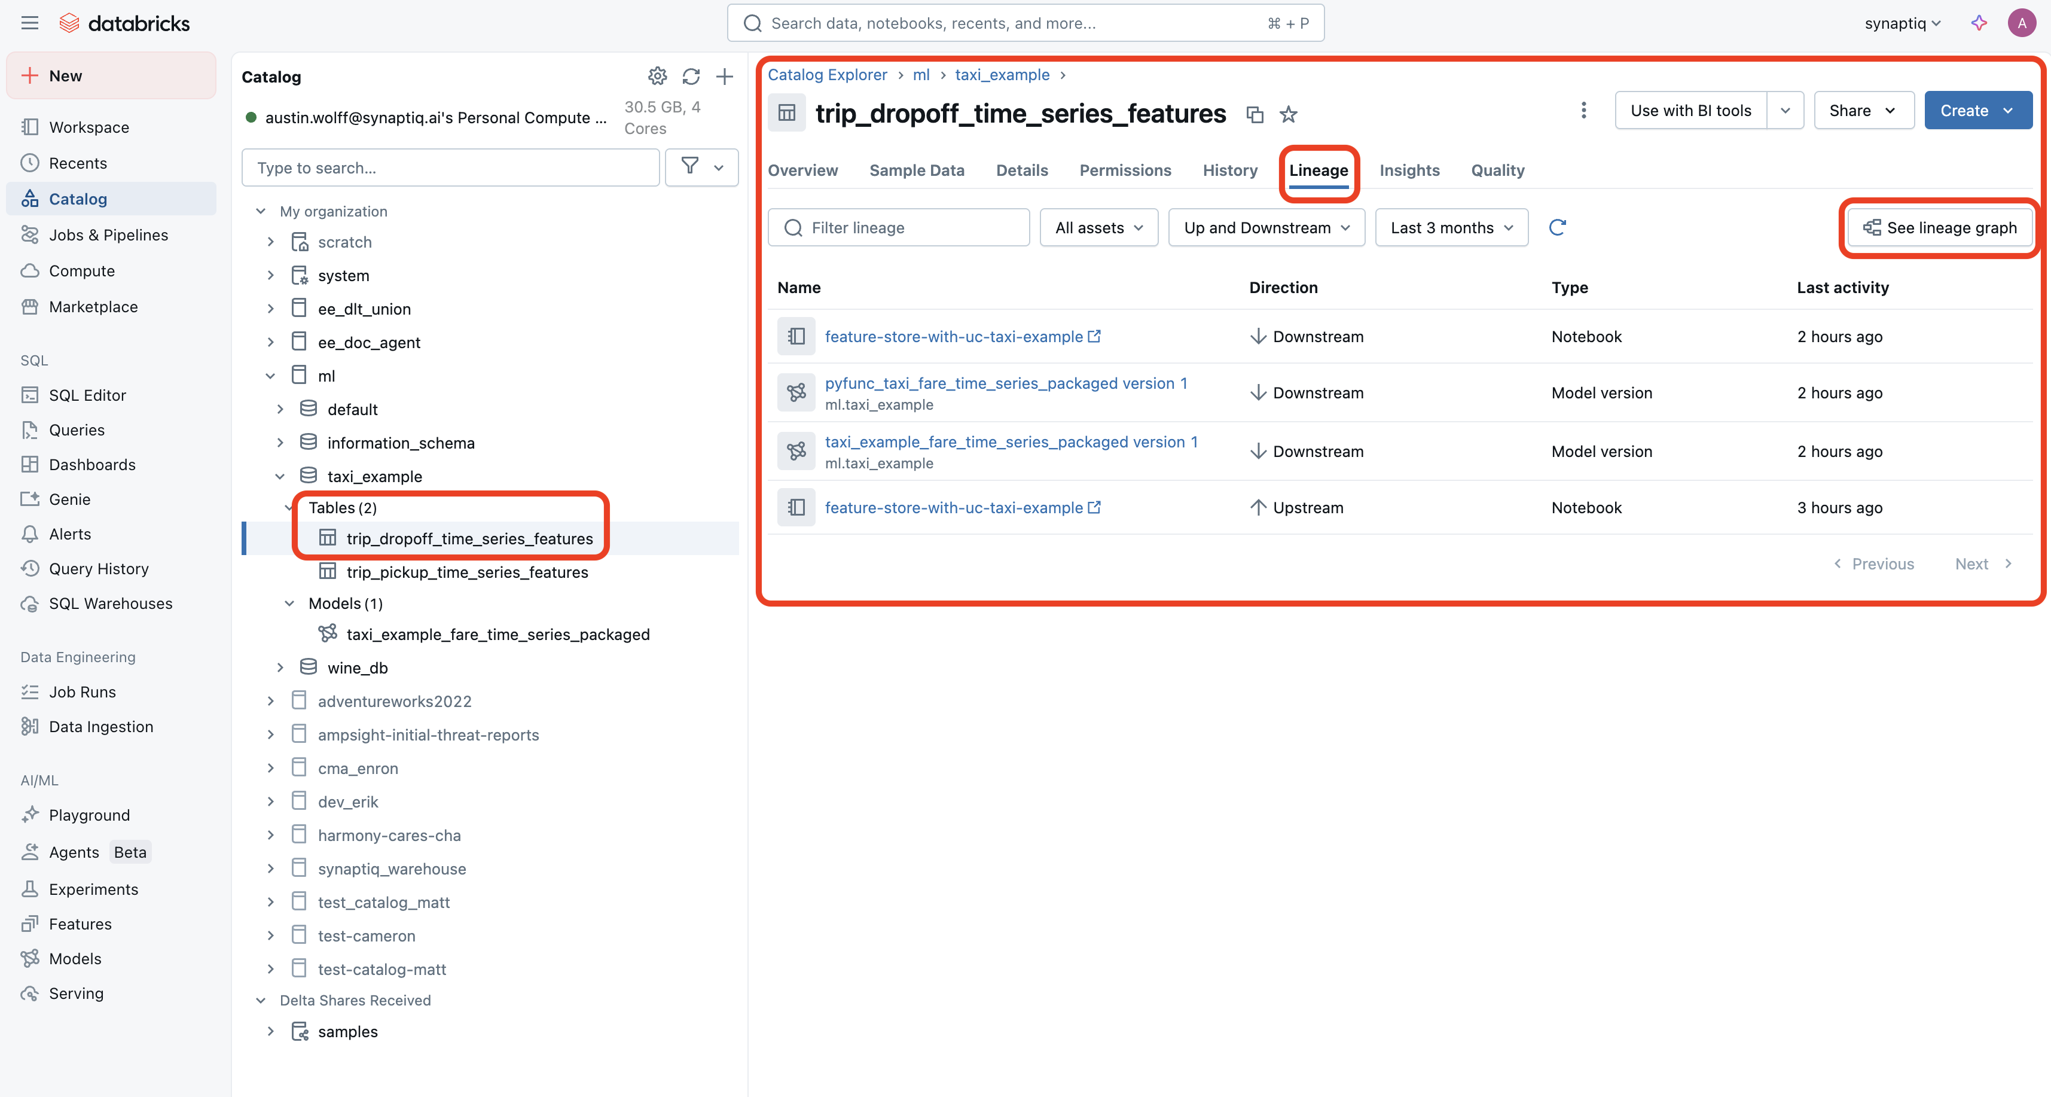Switch to the Sample Data tab
The width and height of the screenshot is (2051, 1097).
tap(917, 170)
